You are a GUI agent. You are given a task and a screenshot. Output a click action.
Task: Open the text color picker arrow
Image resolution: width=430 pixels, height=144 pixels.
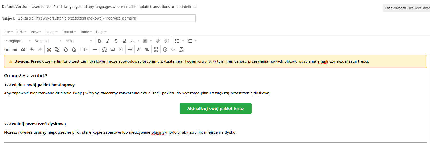click(138, 41)
